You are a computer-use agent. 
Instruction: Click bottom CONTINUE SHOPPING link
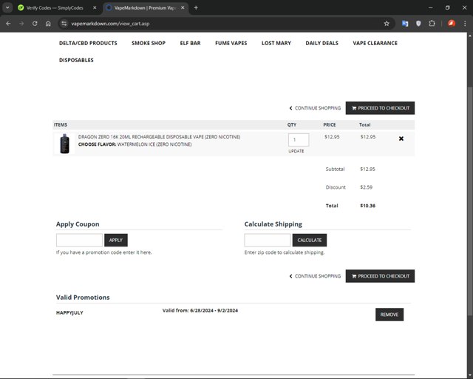315,276
